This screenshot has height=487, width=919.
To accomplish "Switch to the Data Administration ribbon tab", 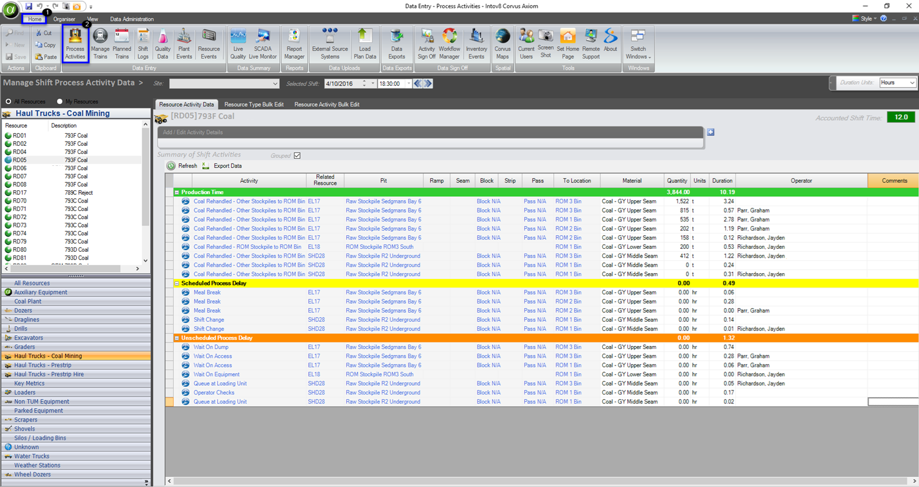I will click(x=132, y=19).
